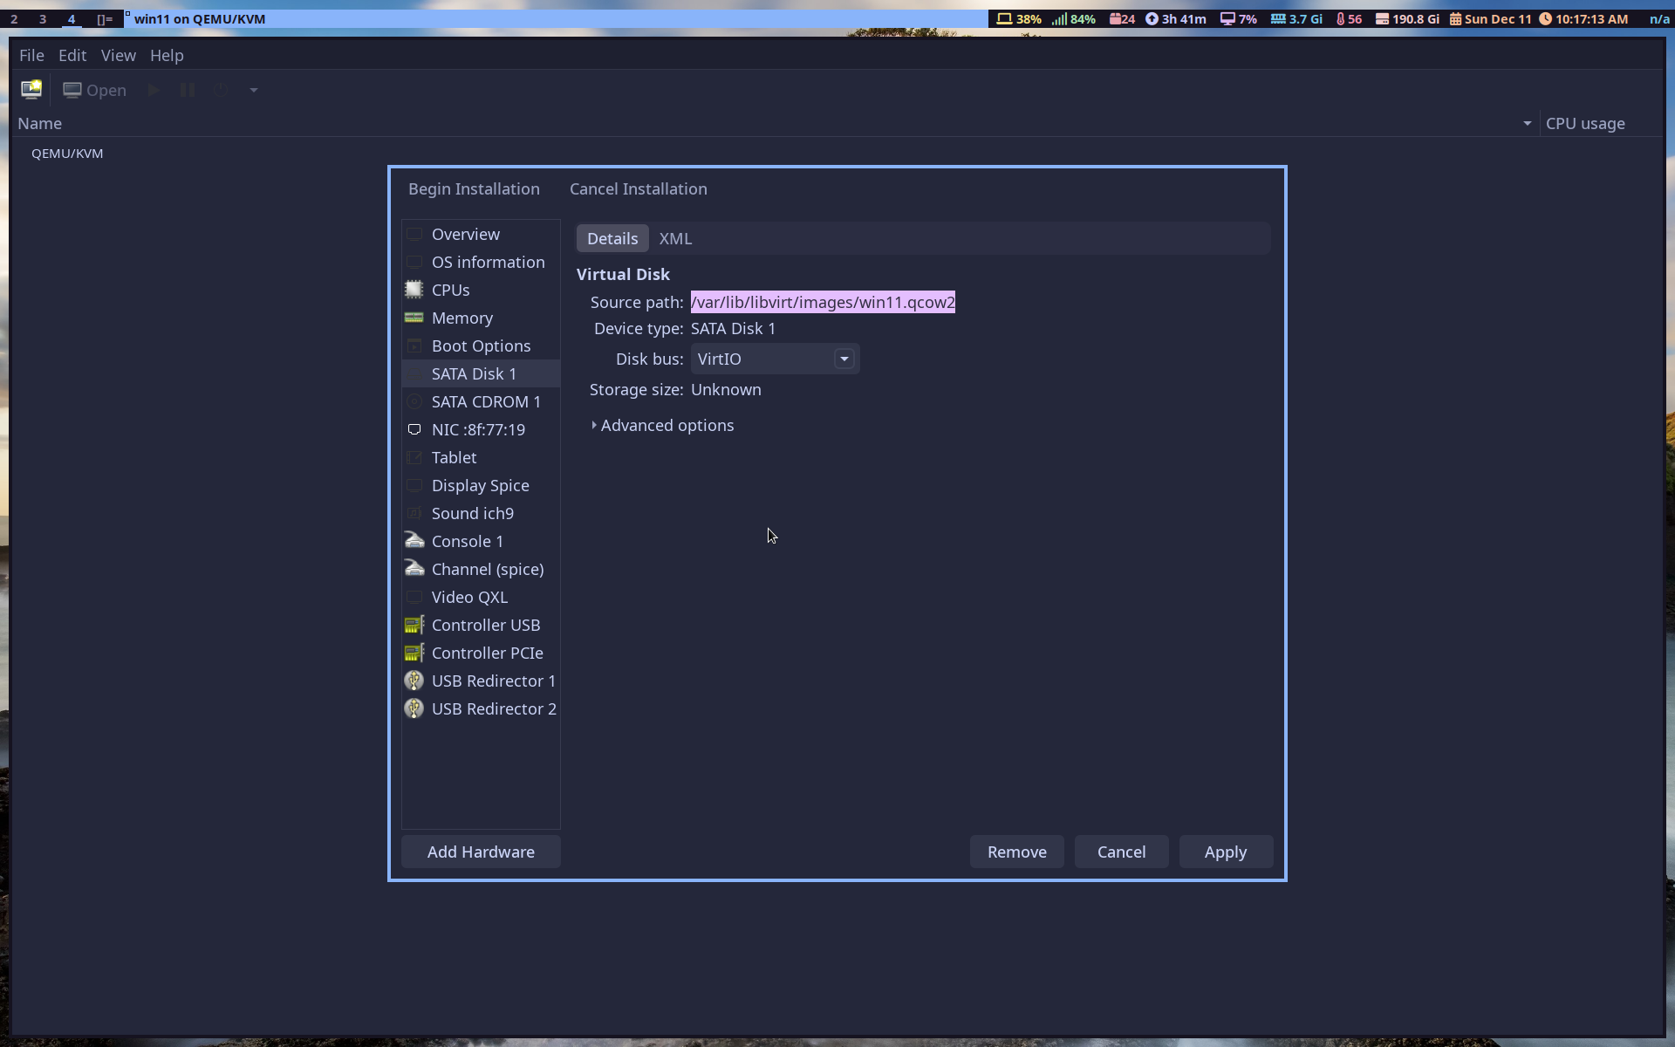
Task: Select the SATA CDROM 1 device icon
Action: click(x=414, y=400)
